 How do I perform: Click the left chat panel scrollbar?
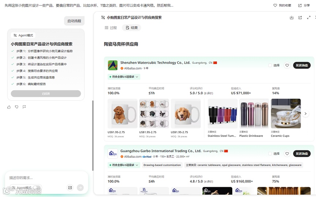[93, 135]
